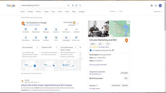Screen dimensions: 166x93
Task: Clear the search box with the X icon
Action: coord(68,5)
